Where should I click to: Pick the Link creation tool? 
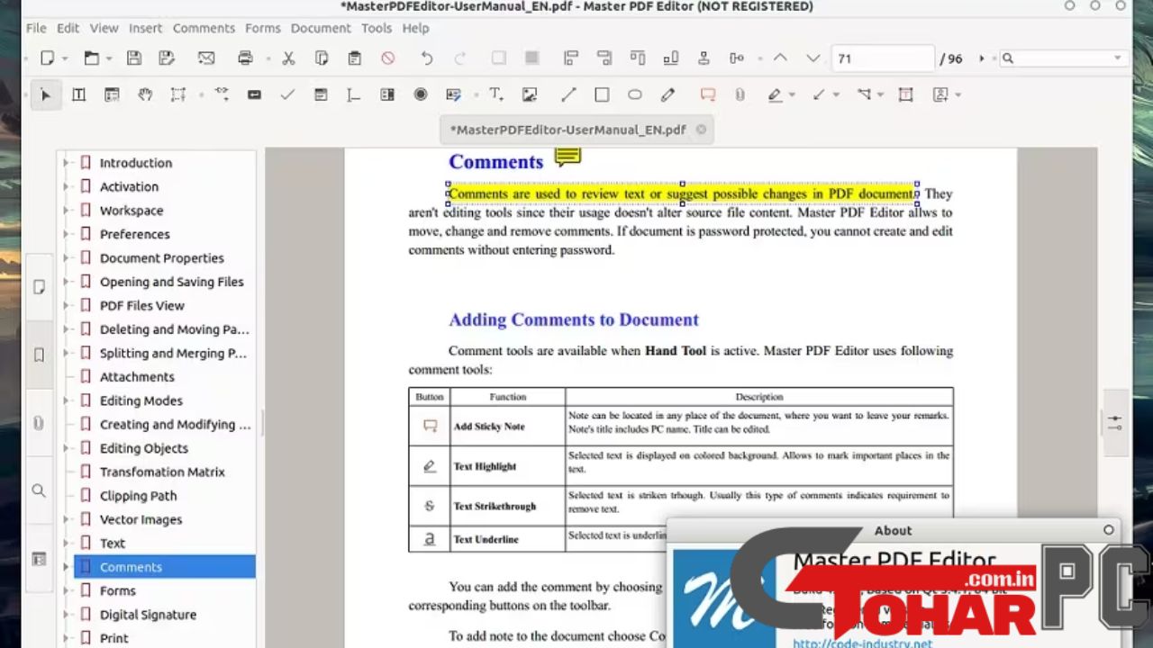pyautogui.click(x=221, y=94)
